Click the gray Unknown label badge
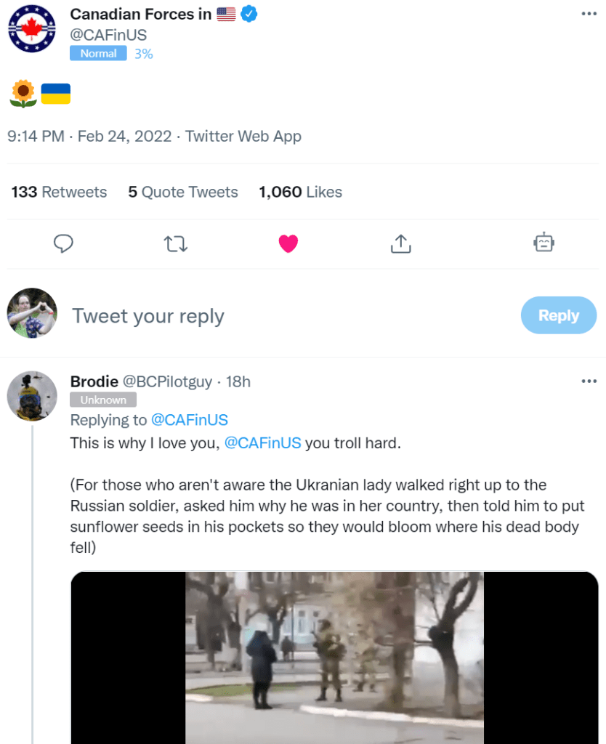The image size is (606, 744). pos(103,400)
